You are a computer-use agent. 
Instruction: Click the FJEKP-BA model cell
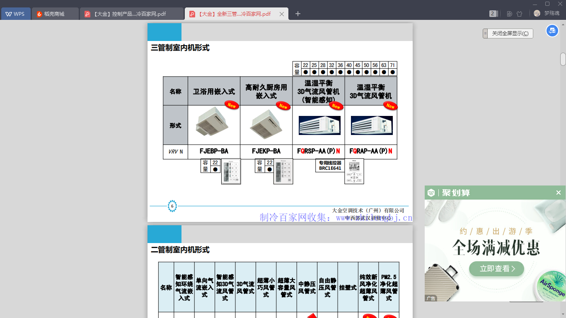tap(266, 151)
